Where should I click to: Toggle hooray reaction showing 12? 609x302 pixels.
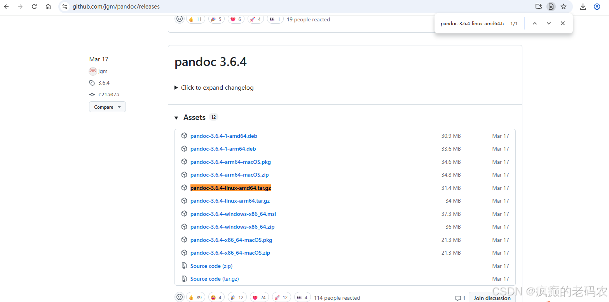(x=237, y=297)
